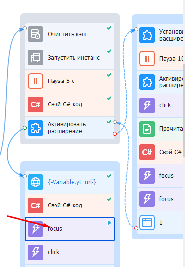The height and width of the screenshot is (267, 185).
Task: Select the Очистить кэш action icon
Action: click(x=36, y=34)
